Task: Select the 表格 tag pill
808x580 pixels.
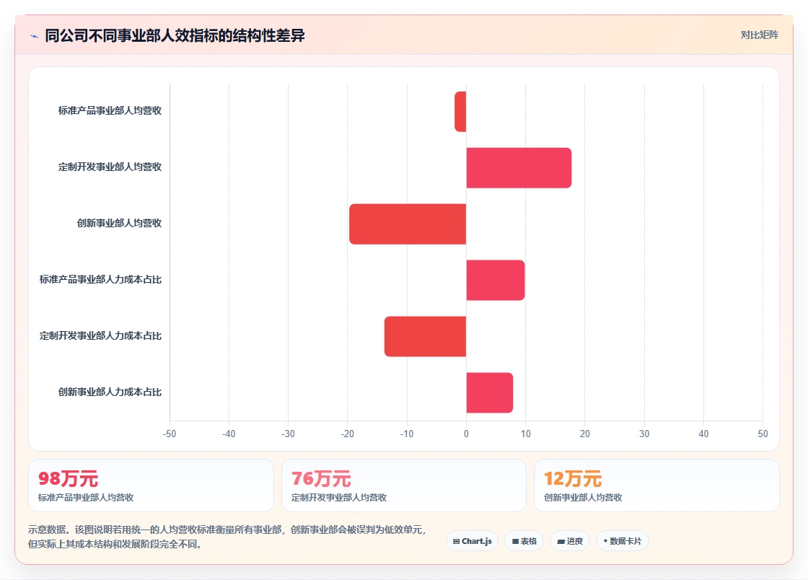Action: (524, 541)
